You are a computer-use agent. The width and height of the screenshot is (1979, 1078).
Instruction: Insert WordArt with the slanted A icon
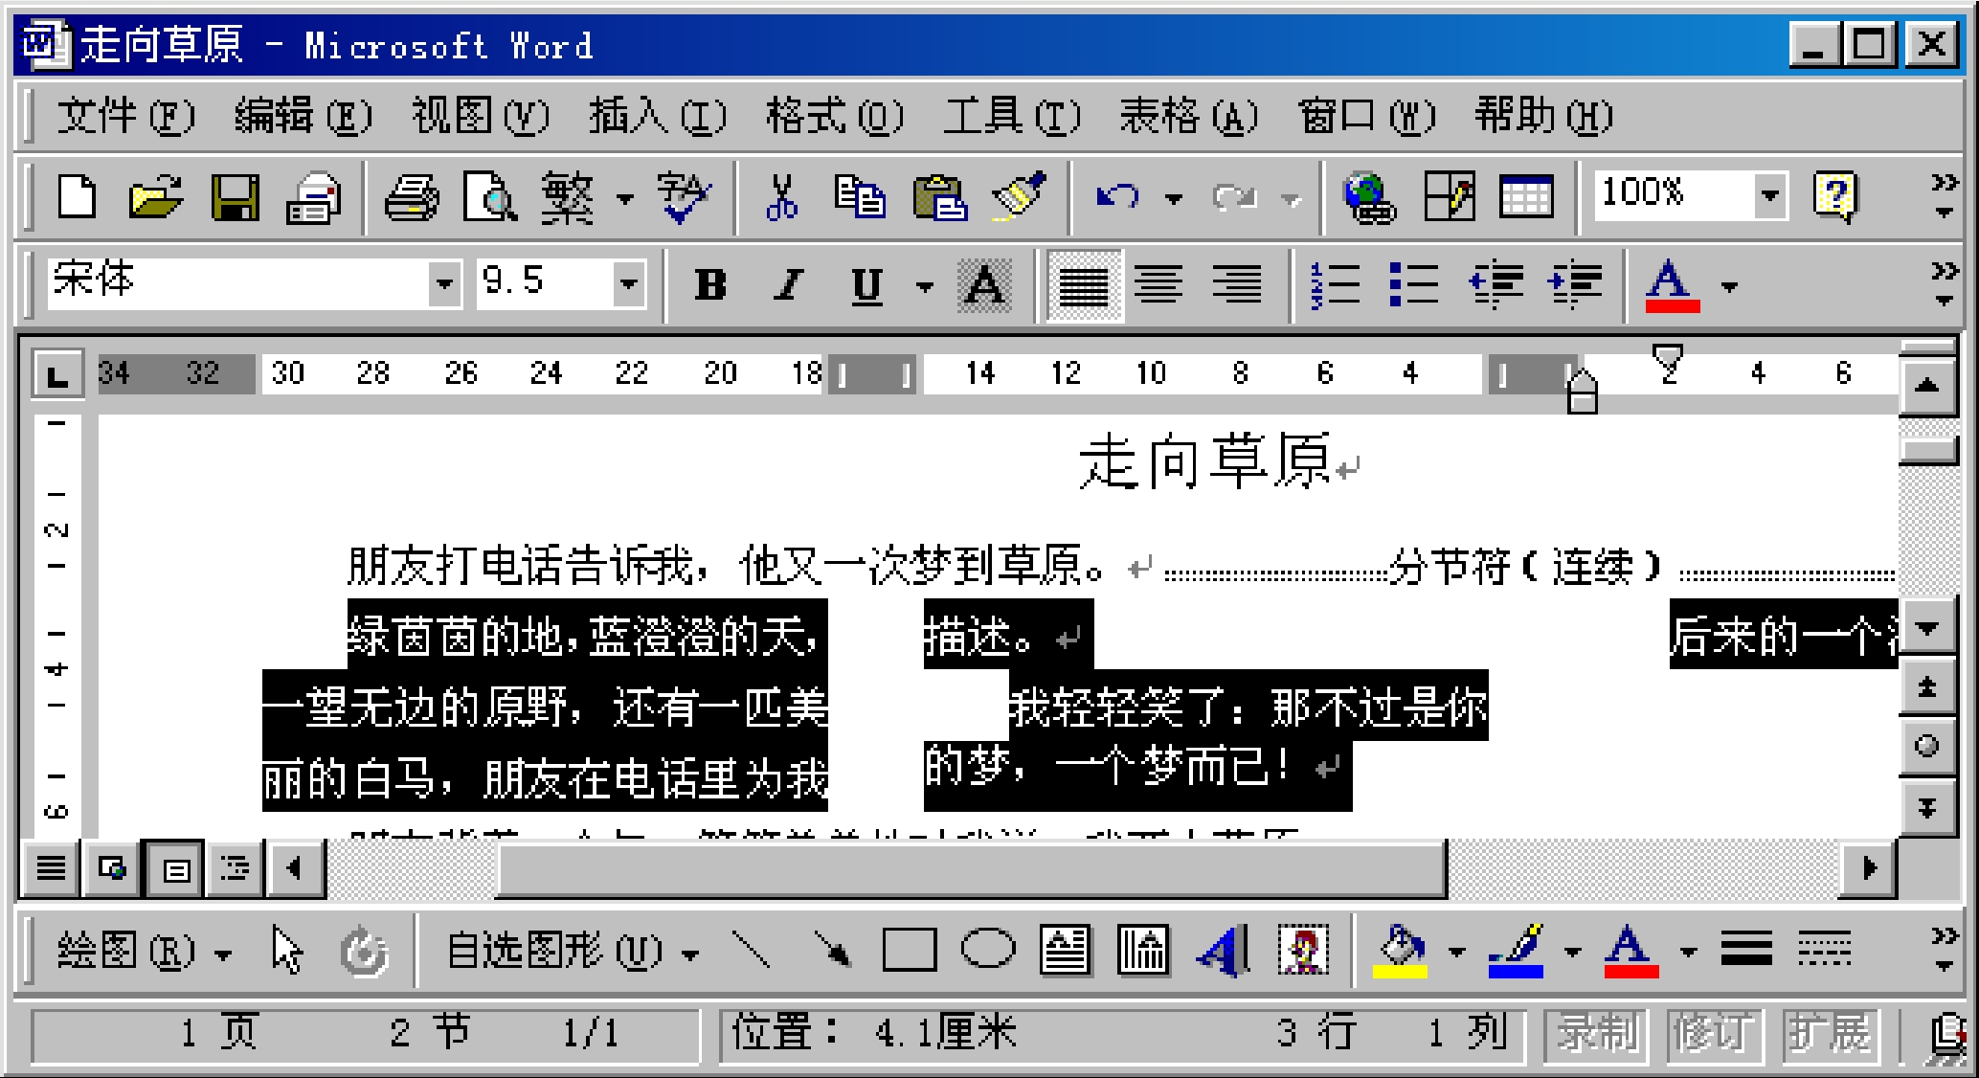[x=1223, y=951]
